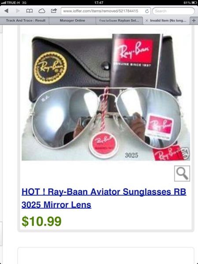Open new tab with plus icon
The image size is (198, 264).
point(194,20)
